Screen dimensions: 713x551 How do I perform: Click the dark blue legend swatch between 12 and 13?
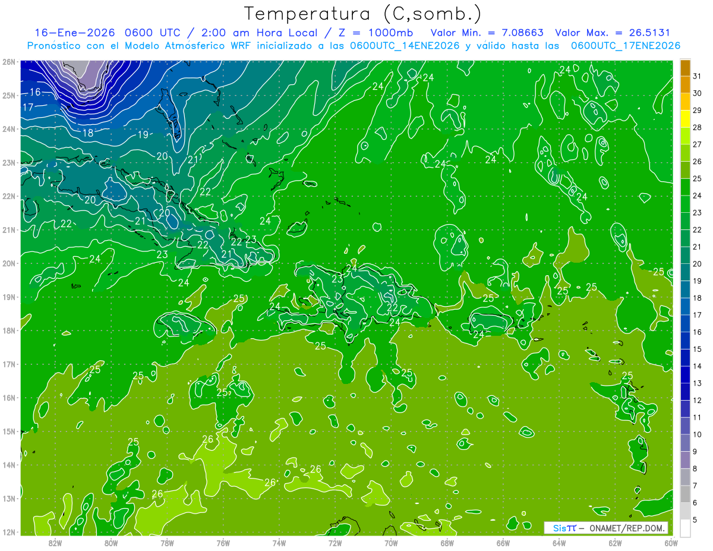(685, 392)
